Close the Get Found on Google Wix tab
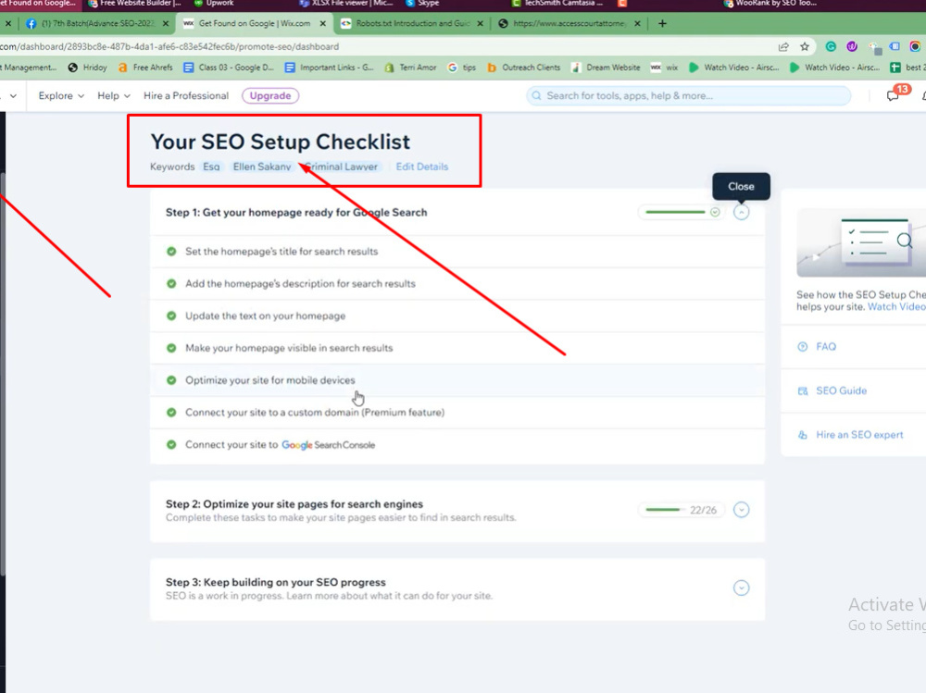This screenshot has height=693, width=926. pos(323,24)
